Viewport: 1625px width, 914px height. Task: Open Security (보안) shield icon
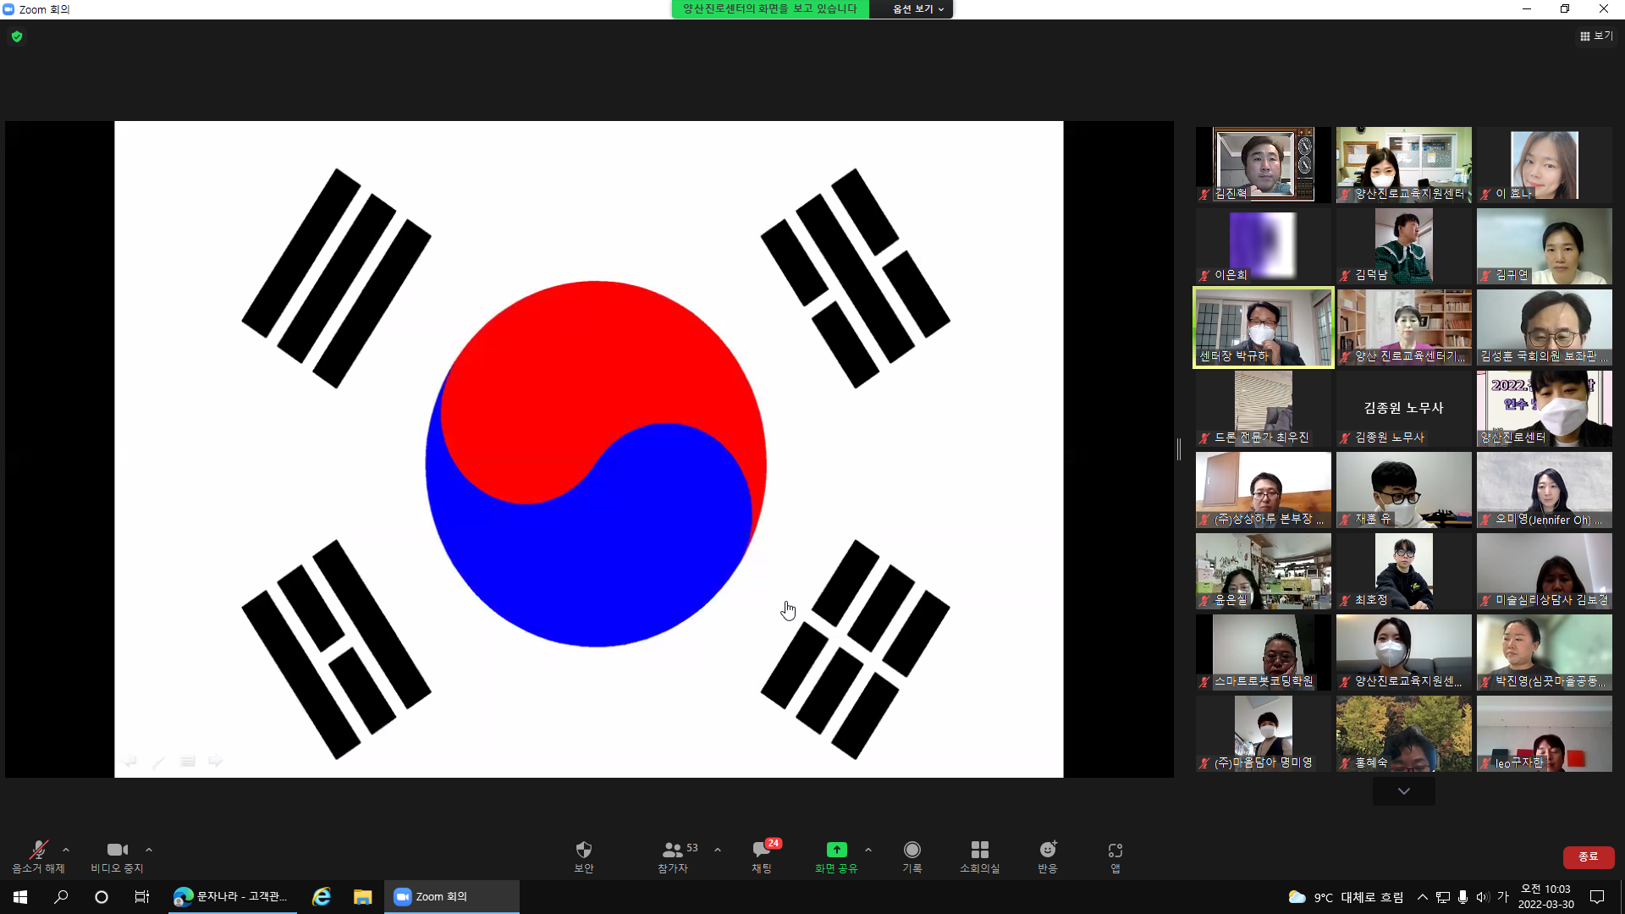pos(584,850)
